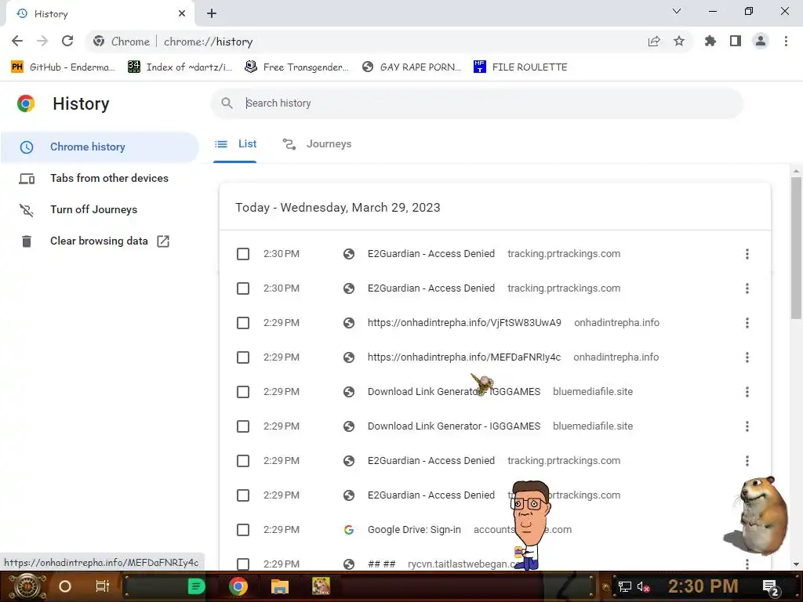803x602 pixels.
Task: Open the steampunk Start button
Action: (x=27, y=586)
